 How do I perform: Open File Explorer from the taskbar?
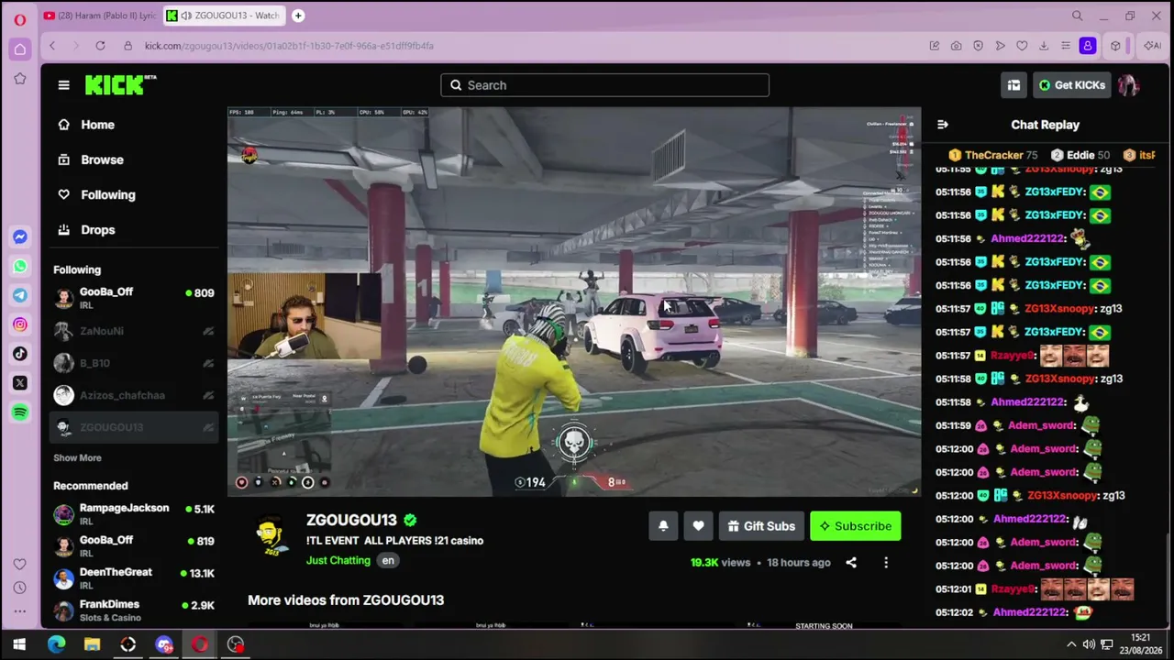[92, 644]
